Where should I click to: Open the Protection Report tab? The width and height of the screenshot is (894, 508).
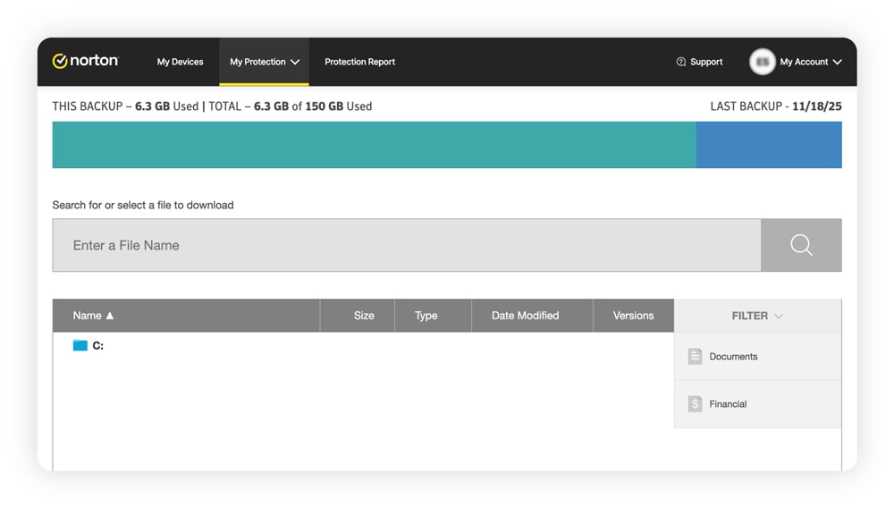pos(359,62)
